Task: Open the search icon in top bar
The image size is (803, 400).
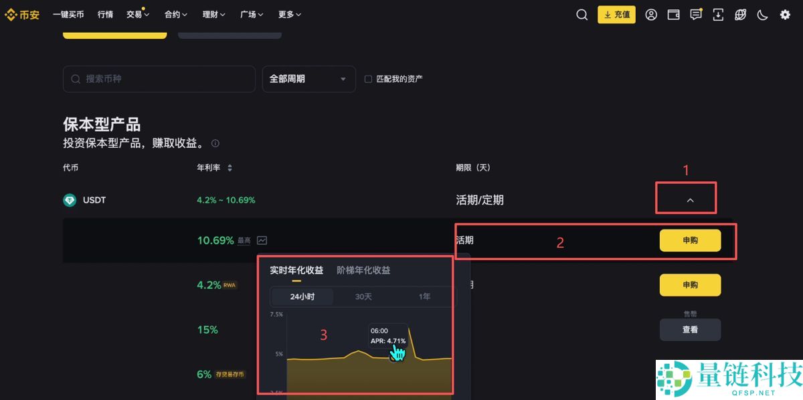Action: point(581,14)
